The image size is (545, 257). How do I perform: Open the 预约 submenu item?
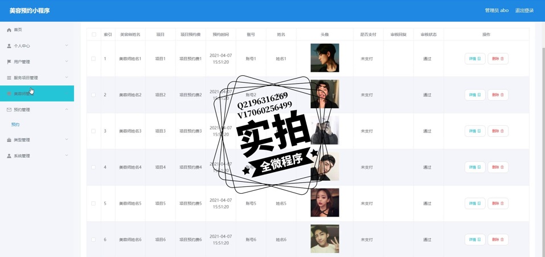click(x=15, y=124)
